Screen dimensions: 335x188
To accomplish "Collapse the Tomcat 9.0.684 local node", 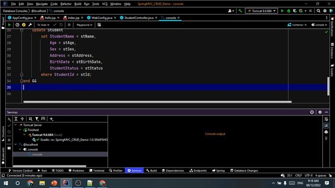I will click(25, 135).
